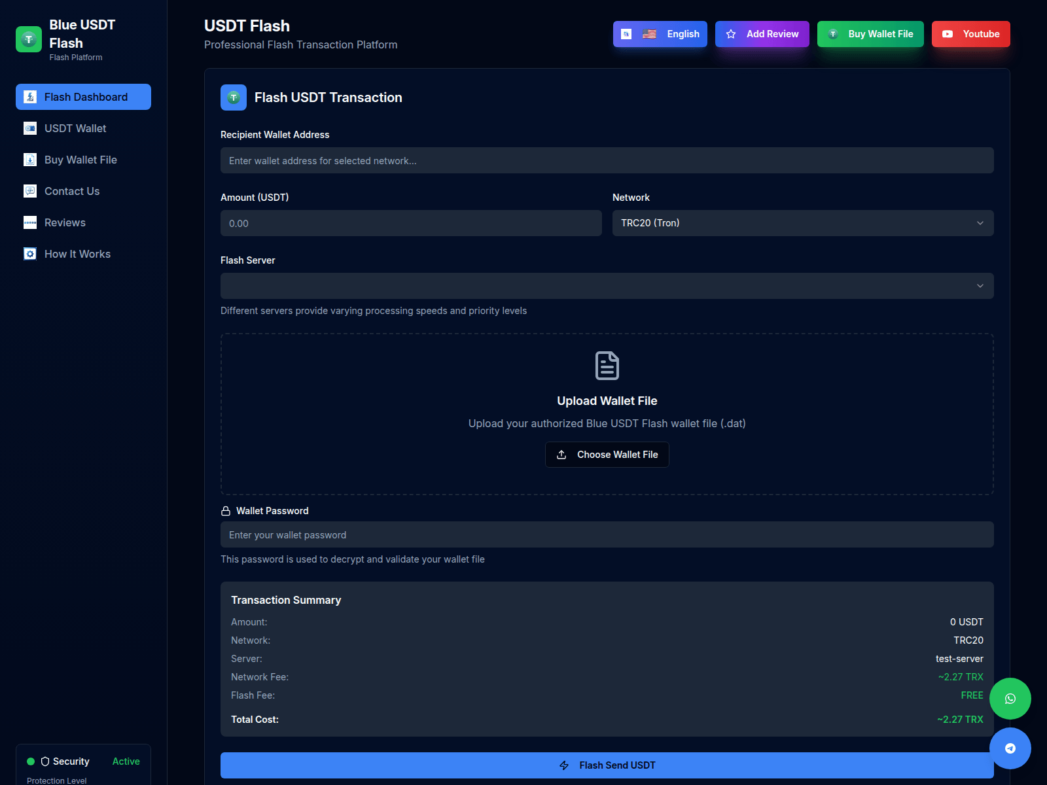Open How It Works from sidebar
The image size is (1047, 785).
[x=83, y=254]
